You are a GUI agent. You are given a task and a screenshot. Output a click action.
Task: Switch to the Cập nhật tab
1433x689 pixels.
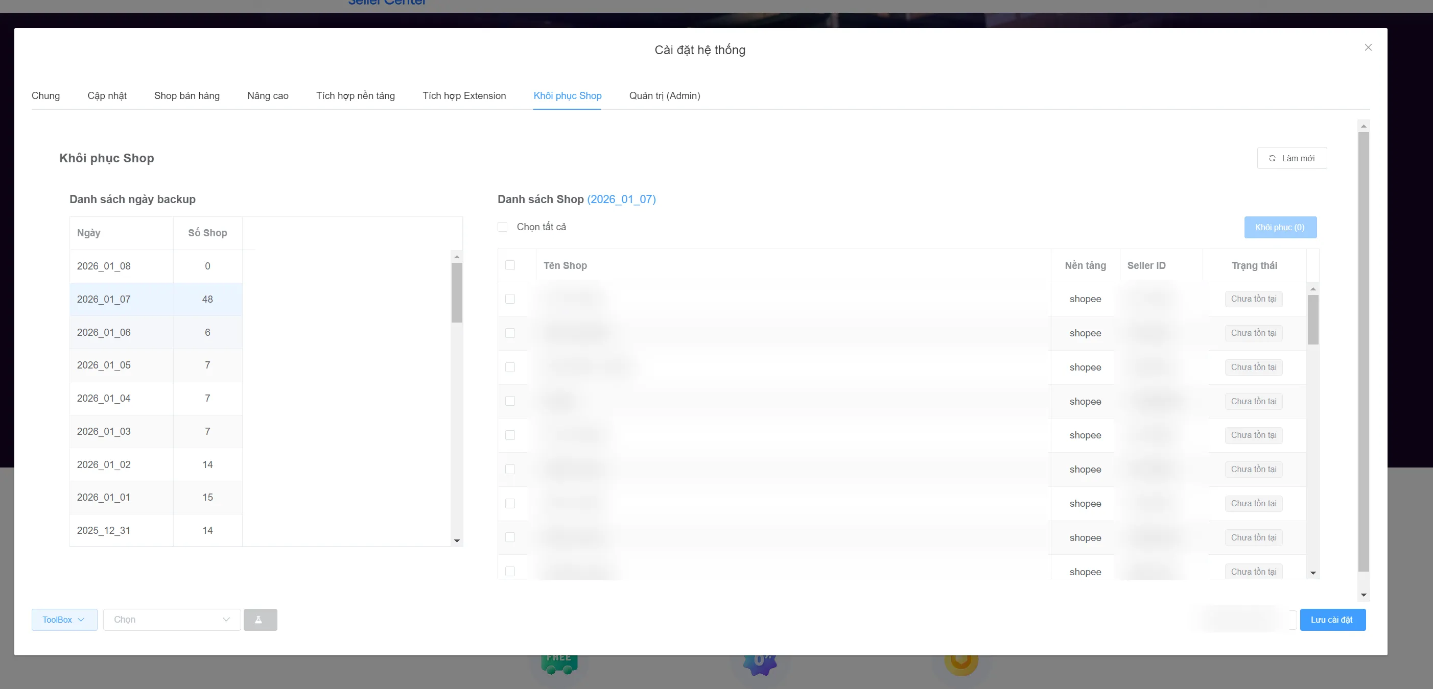click(107, 95)
